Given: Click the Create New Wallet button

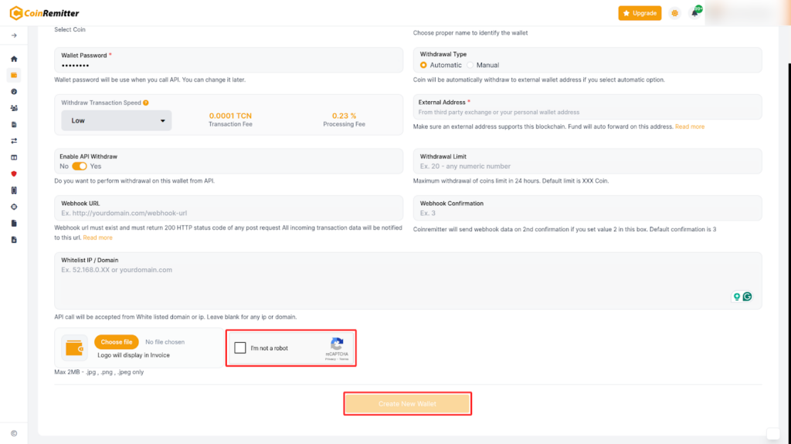Looking at the screenshot, I should (x=407, y=404).
